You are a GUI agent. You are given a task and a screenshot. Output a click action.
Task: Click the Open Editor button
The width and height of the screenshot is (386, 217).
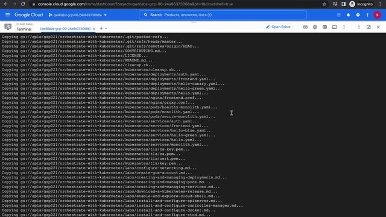tap(278, 27)
